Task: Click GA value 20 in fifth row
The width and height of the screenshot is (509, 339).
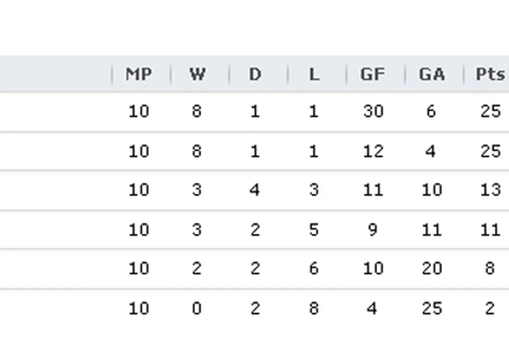Action: pyautogui.click(x=431, y=268)
